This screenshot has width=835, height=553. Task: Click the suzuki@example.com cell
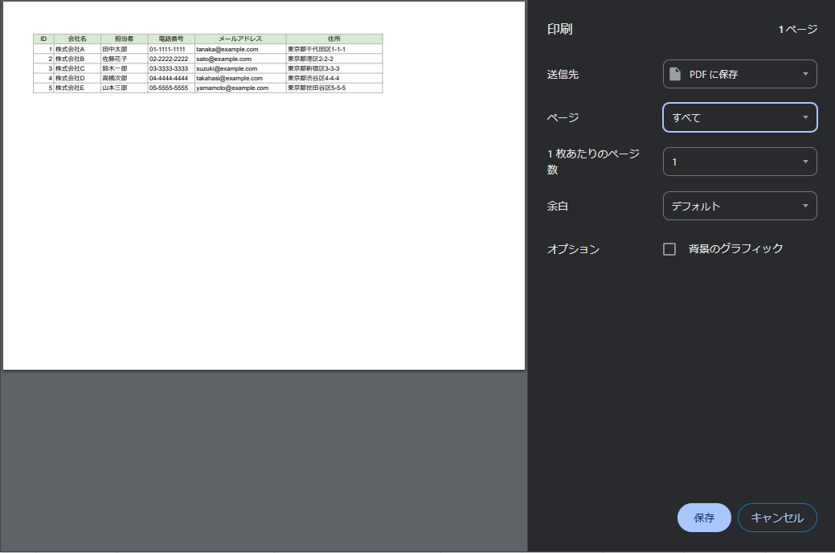pyautogui.click(x=240, y=68)
